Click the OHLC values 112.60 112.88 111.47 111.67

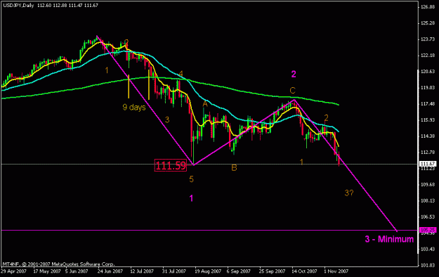67,6
